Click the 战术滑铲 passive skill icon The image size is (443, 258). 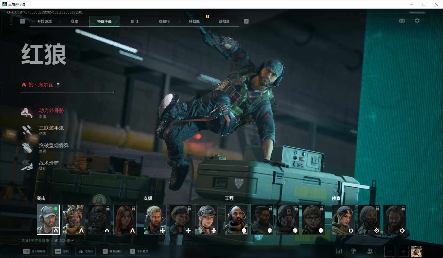27,165
